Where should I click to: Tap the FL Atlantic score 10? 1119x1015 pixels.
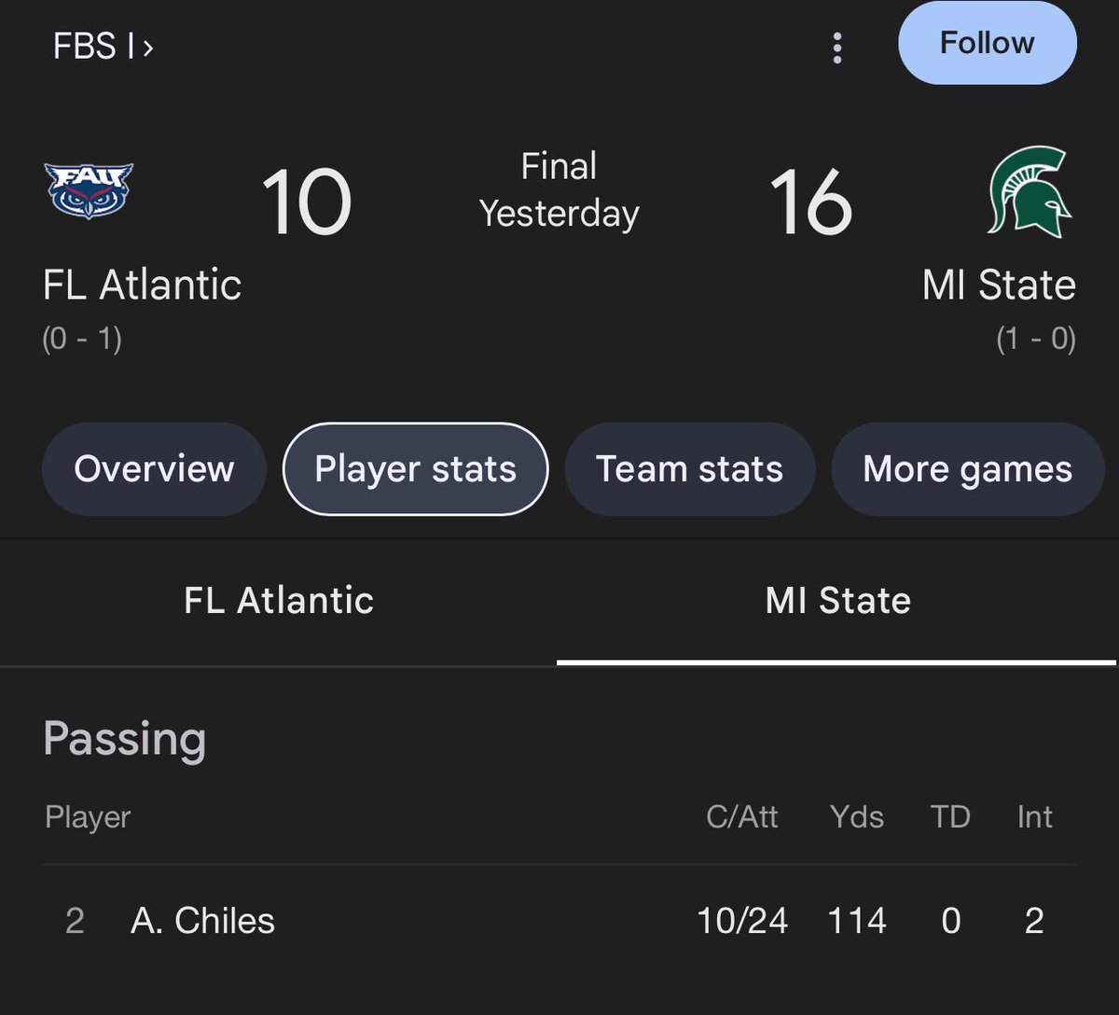point(306,202)
